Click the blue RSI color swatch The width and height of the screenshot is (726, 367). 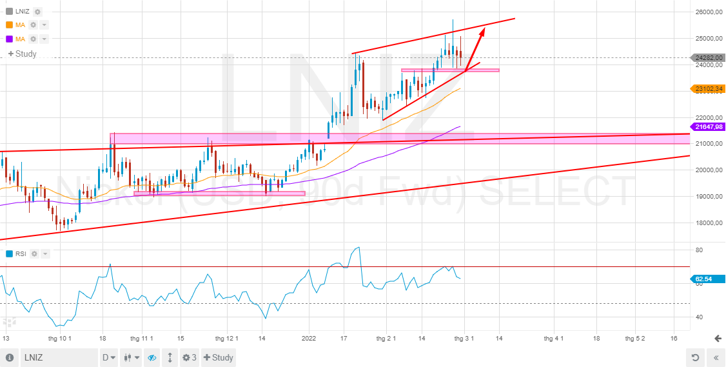[x=9, y=253]
